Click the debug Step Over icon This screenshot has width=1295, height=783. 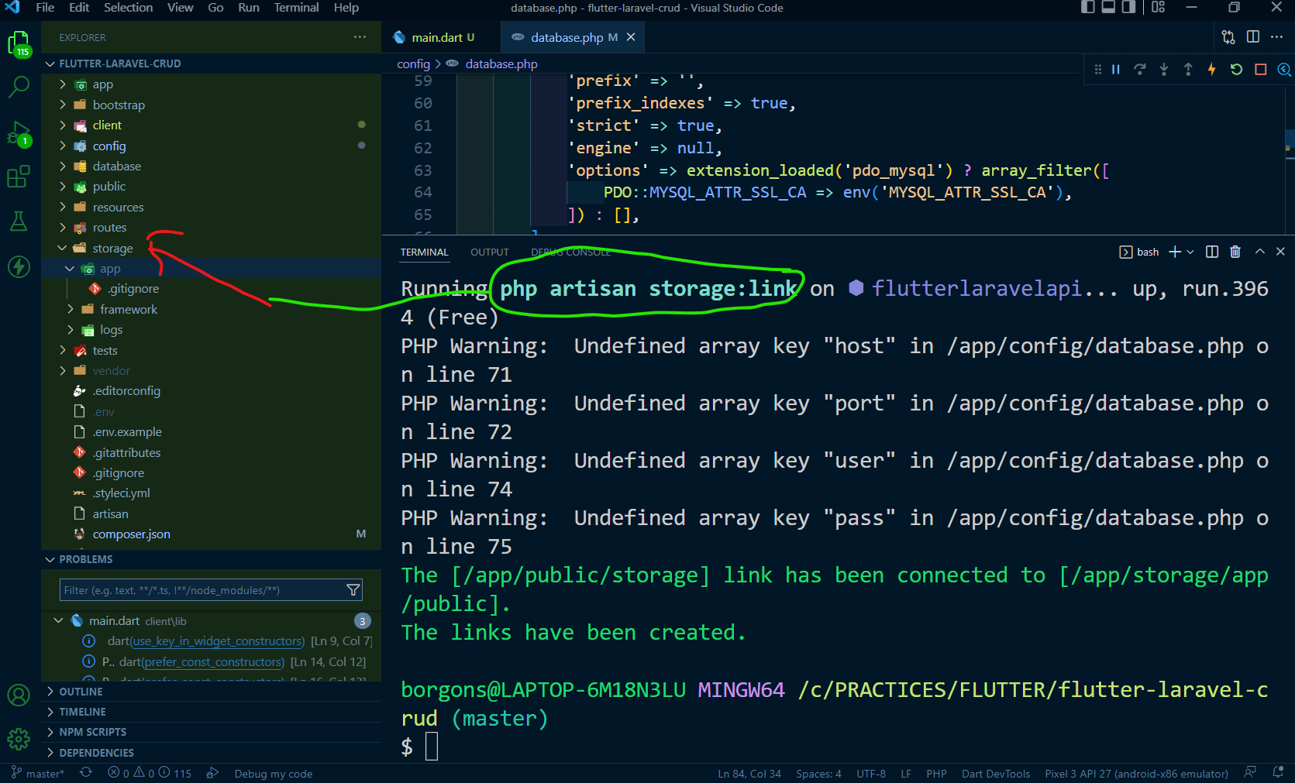[1140, 70]
